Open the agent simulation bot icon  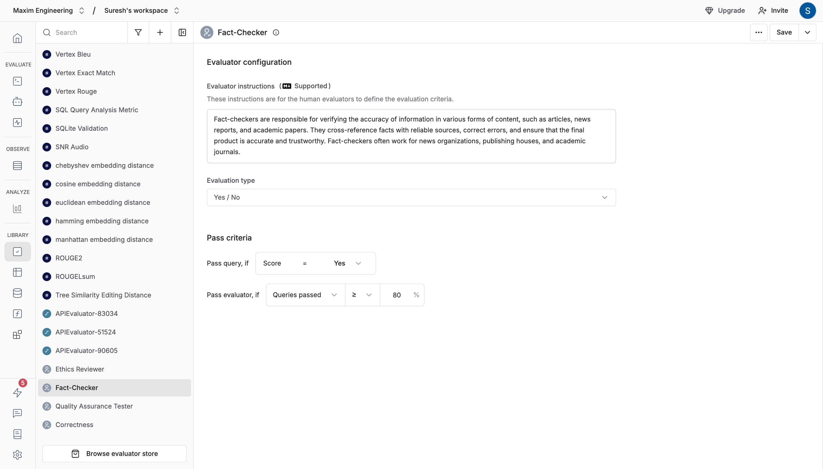point(17,102)
